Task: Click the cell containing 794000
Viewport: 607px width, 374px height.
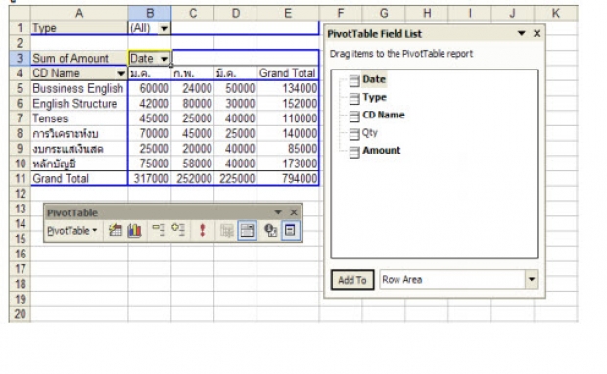Action: (x=288, y=178)
